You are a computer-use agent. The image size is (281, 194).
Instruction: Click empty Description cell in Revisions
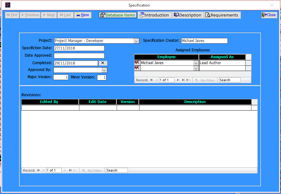195,108
